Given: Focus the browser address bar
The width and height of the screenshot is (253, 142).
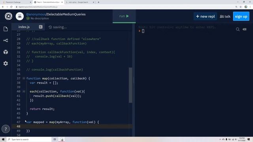Looking at the screenshot, I should click(x=124, y=7).
